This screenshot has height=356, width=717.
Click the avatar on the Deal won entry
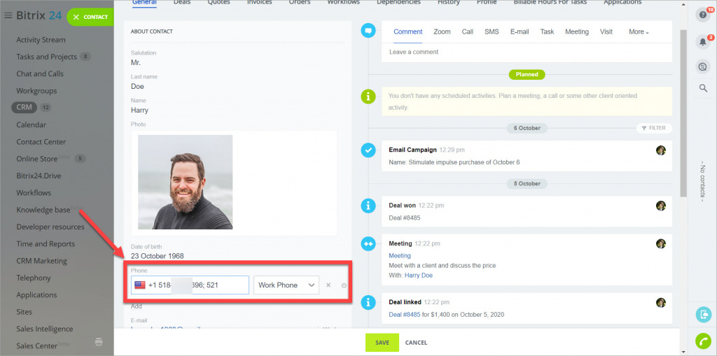[660, 206]
